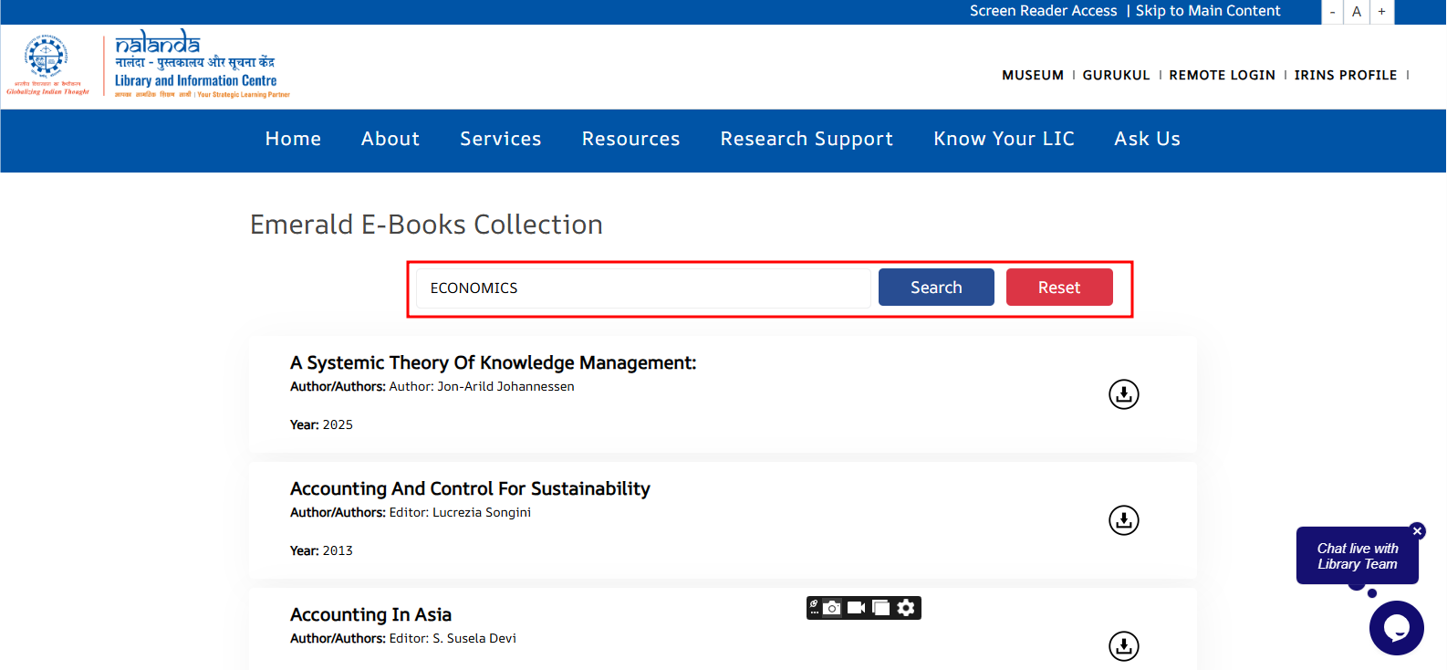Download Accounting And Control For Sustainability book

1123,520
